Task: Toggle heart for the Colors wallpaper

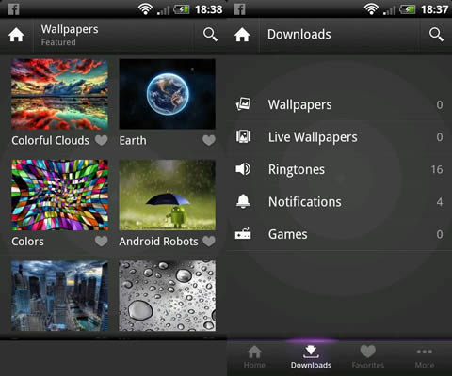Action: pos(102,241)
